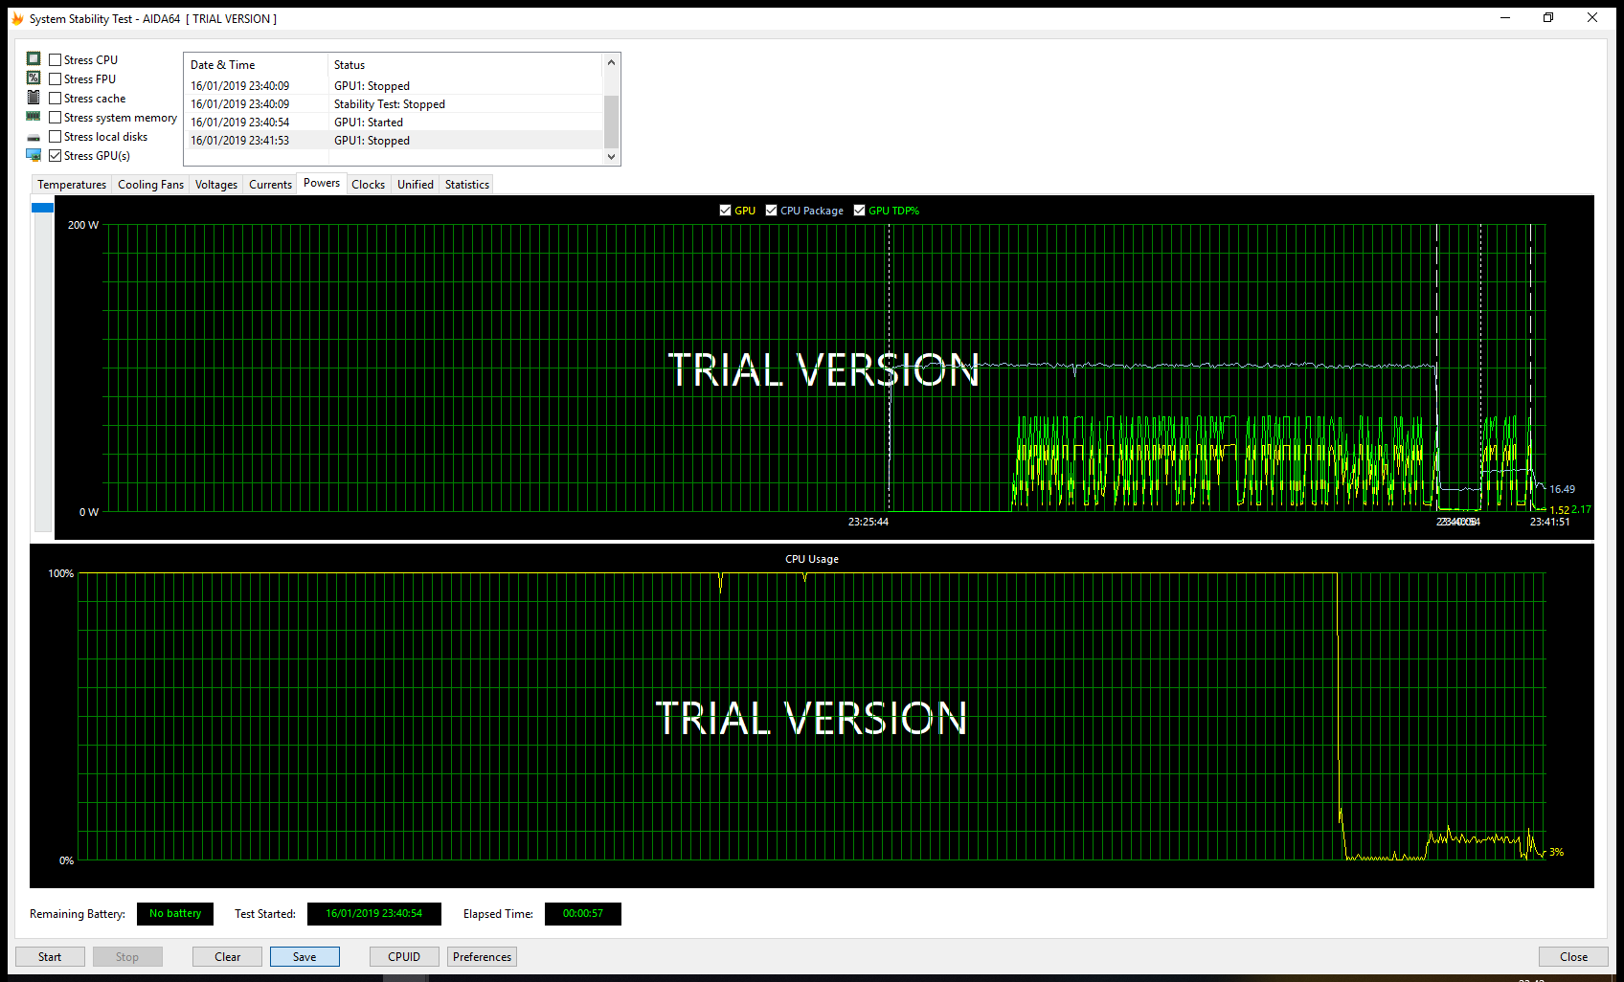Screen dimensions: 1624x982
Task: Click the FPU percent icon beside Stress FPU
Action: pyautogui.click(x=34, y=78)
